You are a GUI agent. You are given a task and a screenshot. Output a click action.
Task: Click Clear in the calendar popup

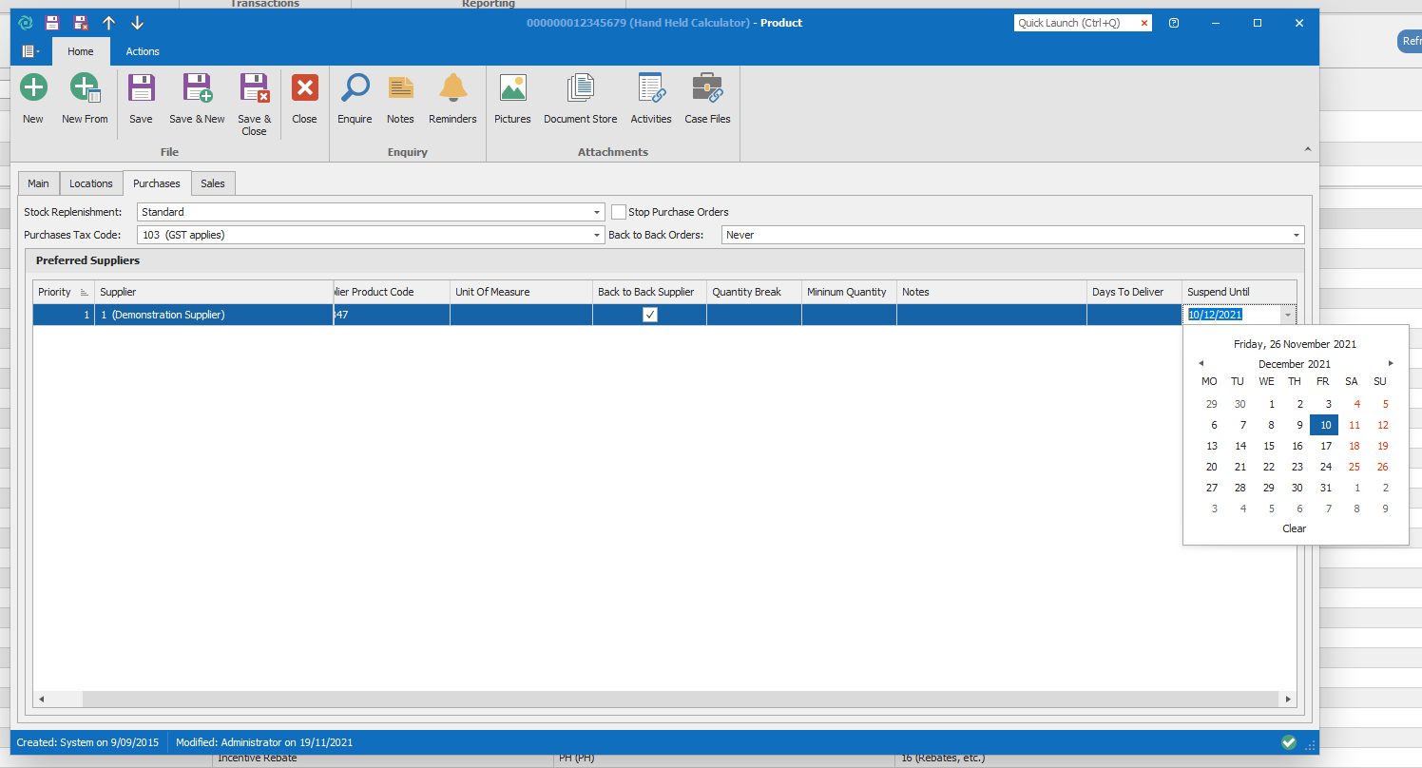[1294, 528]
